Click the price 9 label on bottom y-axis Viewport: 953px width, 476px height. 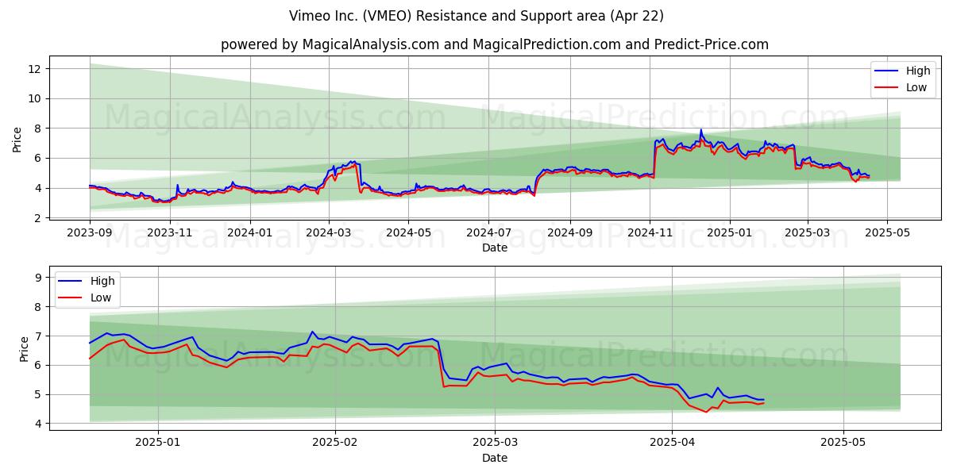38,277
